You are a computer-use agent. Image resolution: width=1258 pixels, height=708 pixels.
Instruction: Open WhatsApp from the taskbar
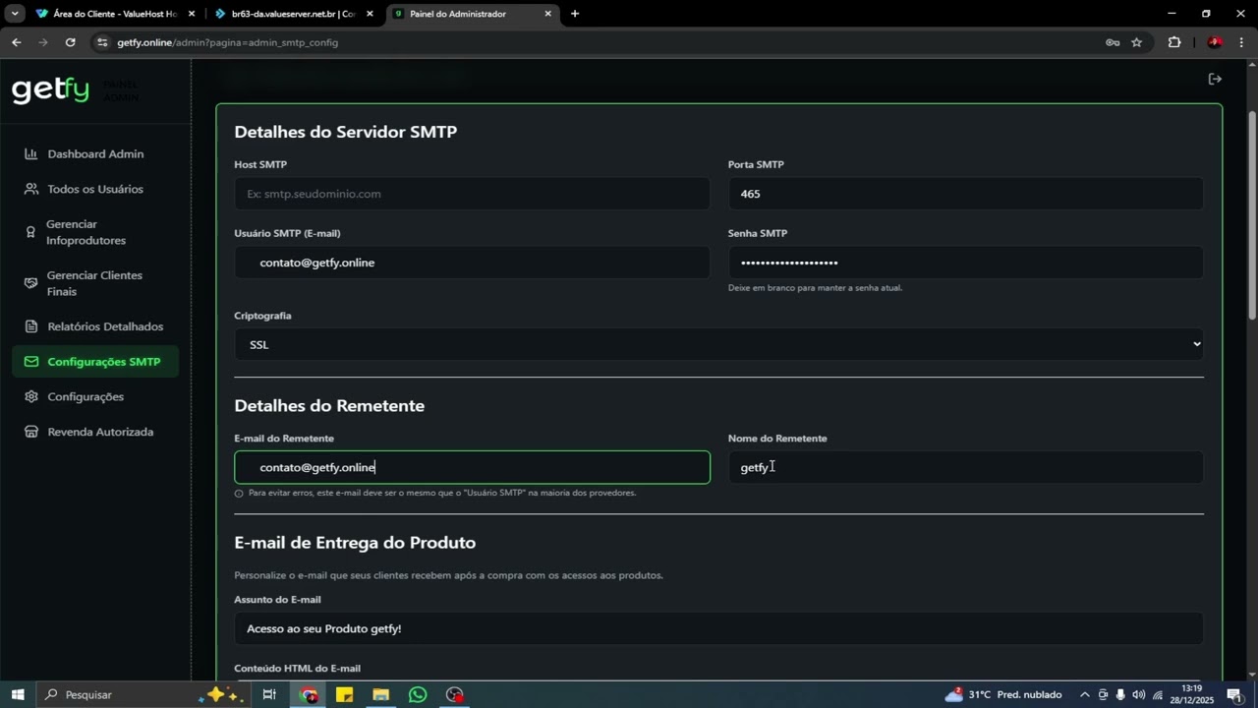[418, 694]
